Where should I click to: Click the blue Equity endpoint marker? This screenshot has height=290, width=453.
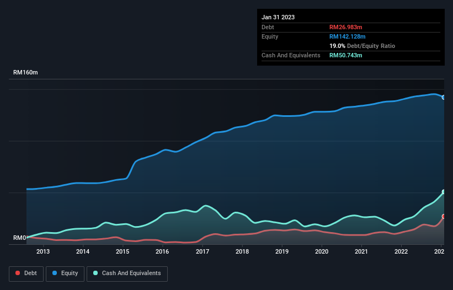444,97
